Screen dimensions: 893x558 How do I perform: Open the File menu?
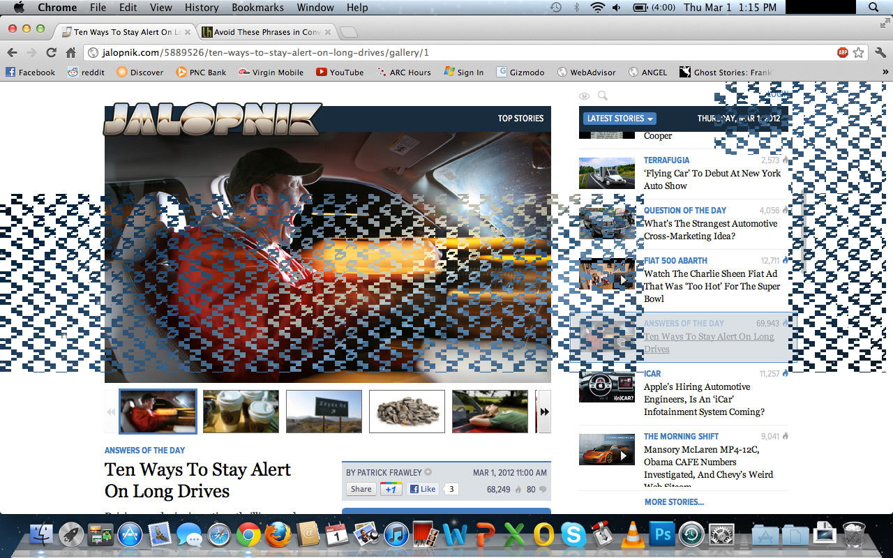click(x=98, y=8)
